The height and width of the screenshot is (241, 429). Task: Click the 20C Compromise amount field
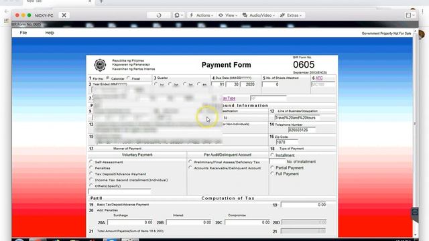coord(247,222)
